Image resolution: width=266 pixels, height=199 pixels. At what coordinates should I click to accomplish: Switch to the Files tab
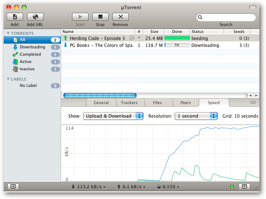pos(157,103)
